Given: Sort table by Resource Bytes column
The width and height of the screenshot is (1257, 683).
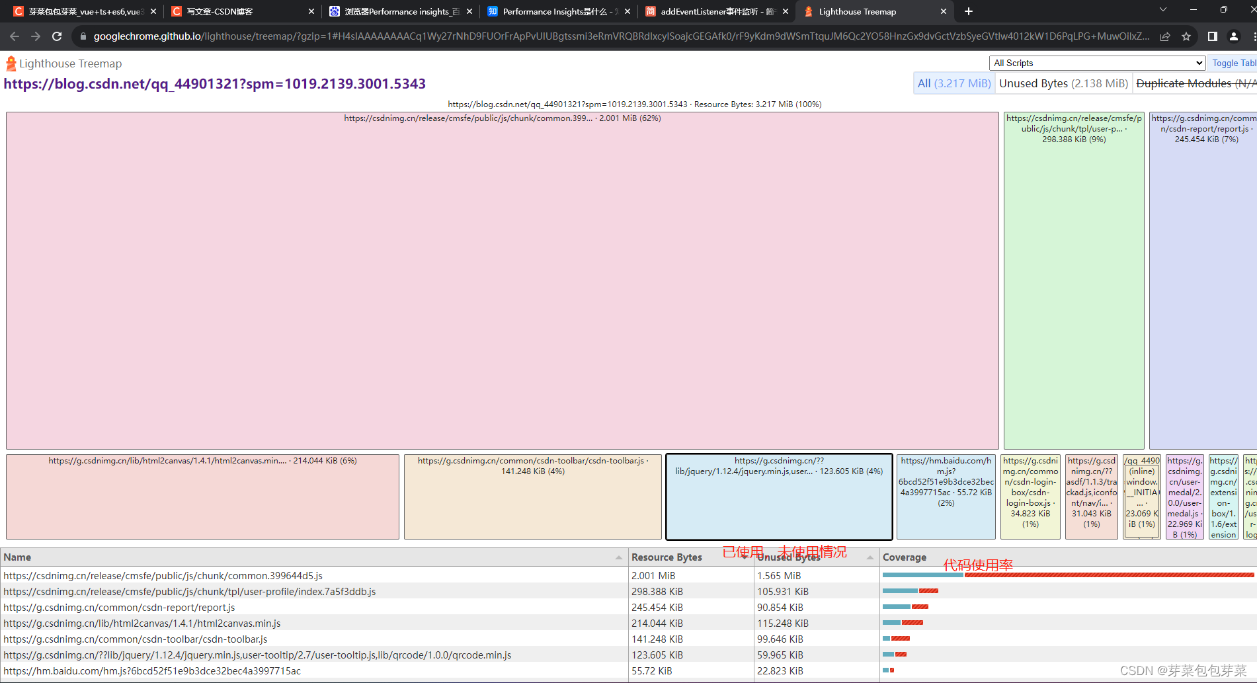Looking at the screenshot, I should click(x=690, y=557).
